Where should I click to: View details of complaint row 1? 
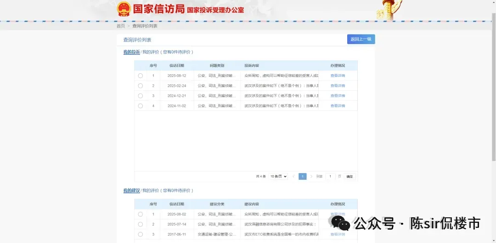(x=338, y=76)
